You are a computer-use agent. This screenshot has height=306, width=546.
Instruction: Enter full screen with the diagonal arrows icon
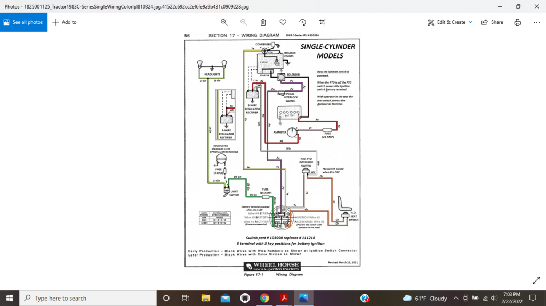(x=536, y=280)
